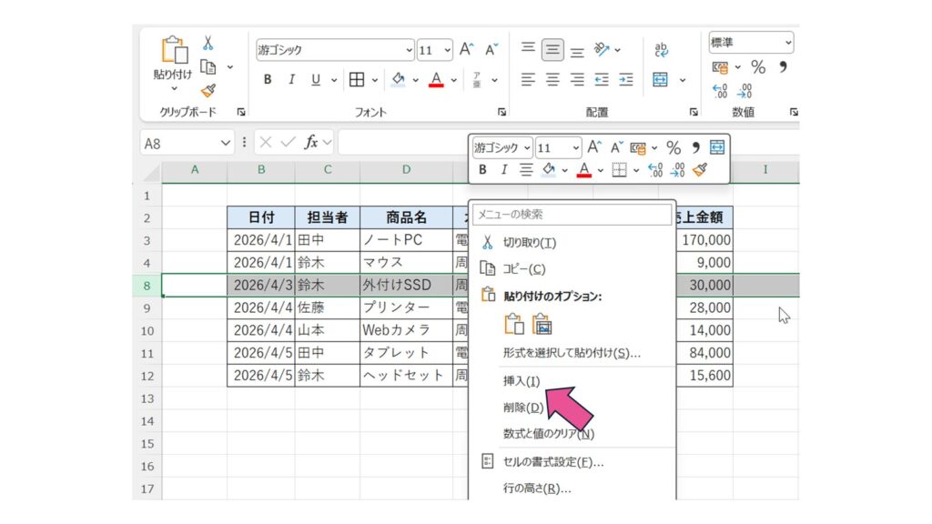The height and width of the screenshot is (524, 932).
Task: Click the Percent Style icon in ribbon
Action: (758, 67)
